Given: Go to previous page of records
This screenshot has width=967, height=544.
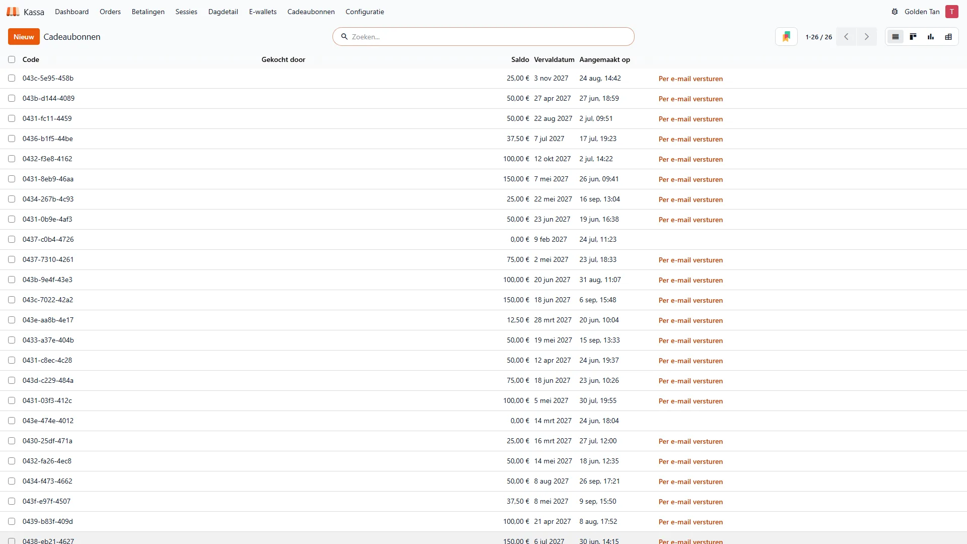Looking at the screenshot, I should [846, 37].
